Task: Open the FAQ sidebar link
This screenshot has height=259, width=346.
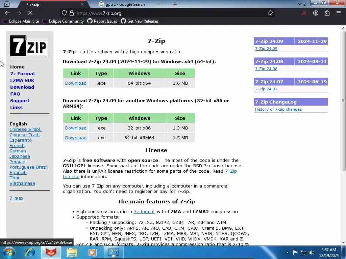Action: point(15,94)
